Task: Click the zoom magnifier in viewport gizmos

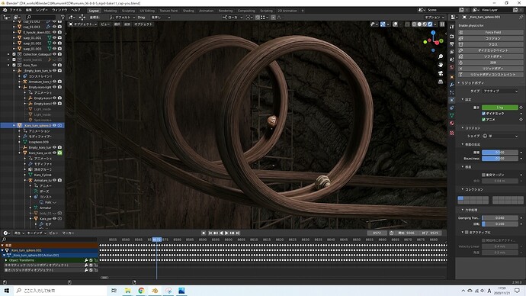Action: pos(441,56)
